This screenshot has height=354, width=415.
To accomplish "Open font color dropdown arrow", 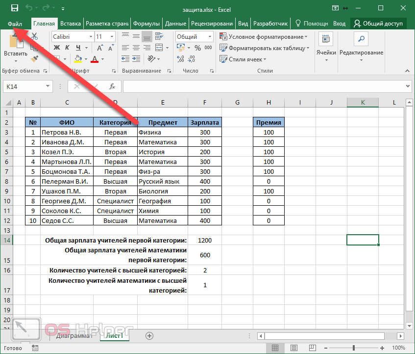I will (x=103, y=59).
